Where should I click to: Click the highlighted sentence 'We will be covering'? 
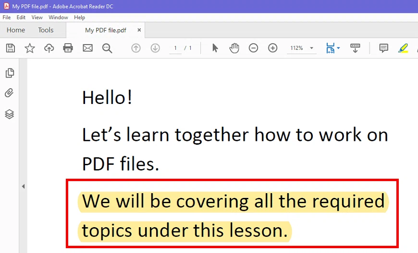233,202
